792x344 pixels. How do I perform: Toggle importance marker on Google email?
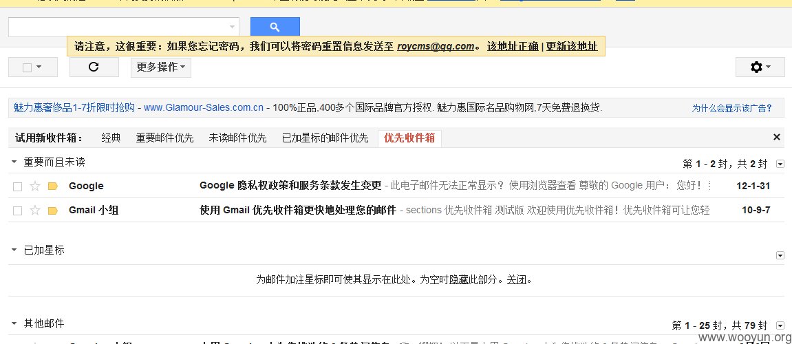click(52, 186)
